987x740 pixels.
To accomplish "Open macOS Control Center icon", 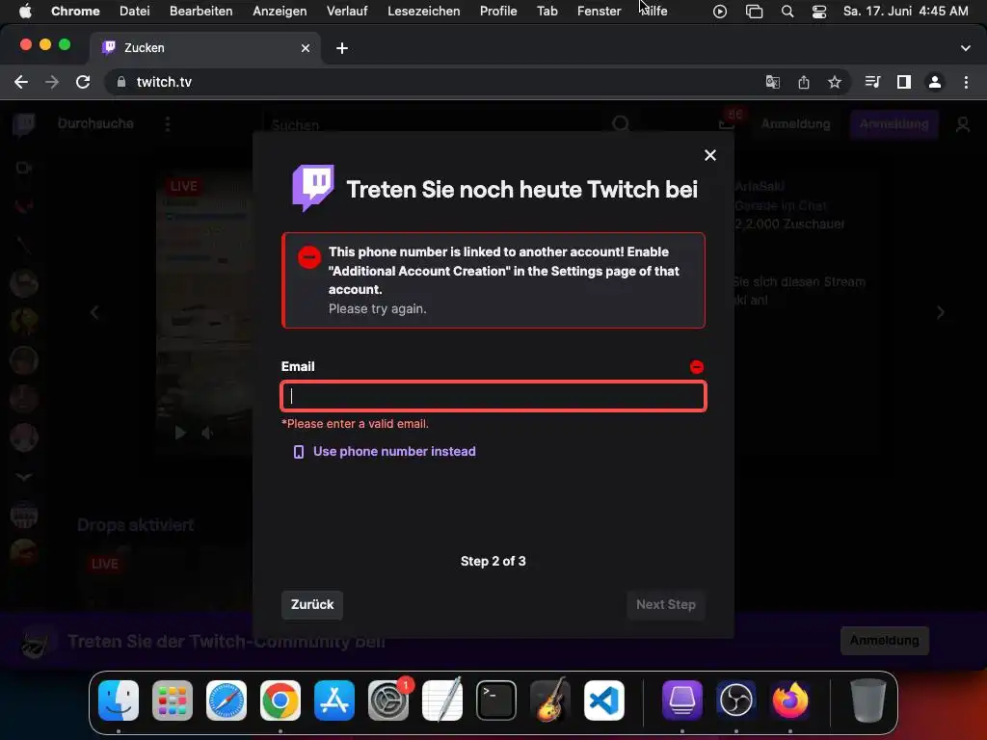I will point(819,12).
